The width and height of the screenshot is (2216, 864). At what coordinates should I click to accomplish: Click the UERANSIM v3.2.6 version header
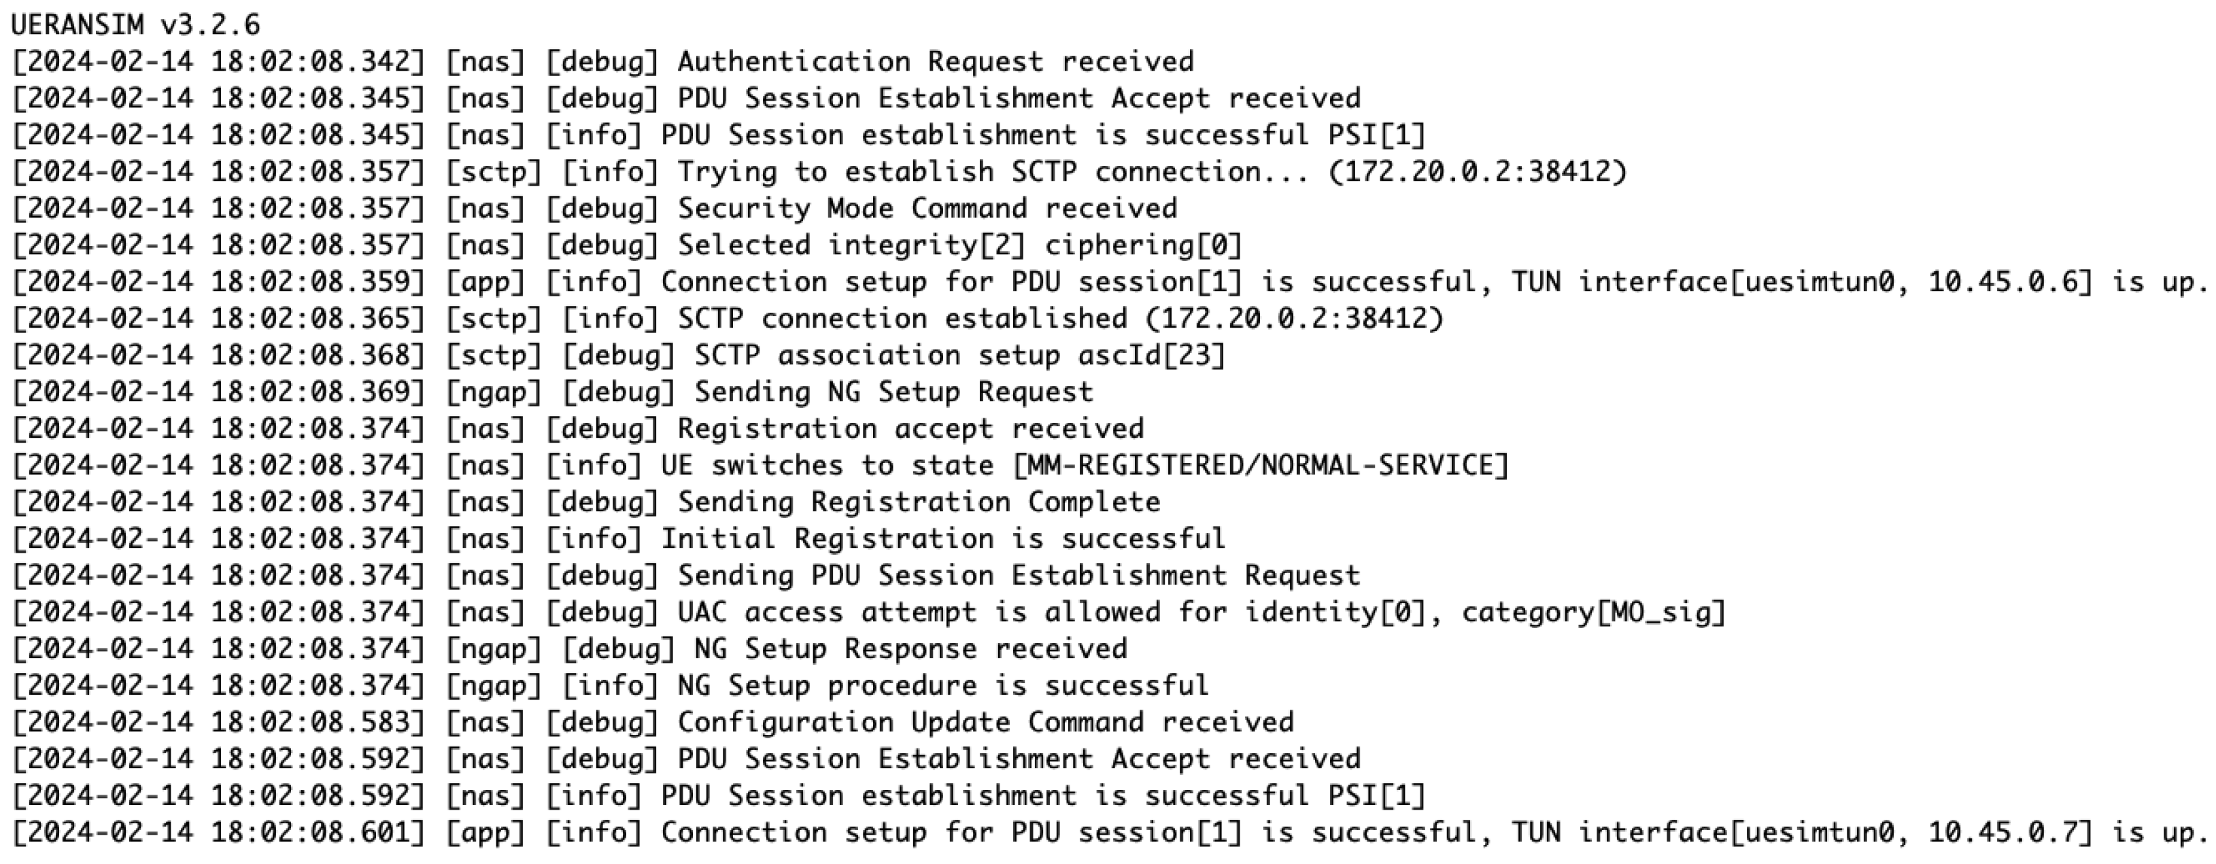pos(135,25)
